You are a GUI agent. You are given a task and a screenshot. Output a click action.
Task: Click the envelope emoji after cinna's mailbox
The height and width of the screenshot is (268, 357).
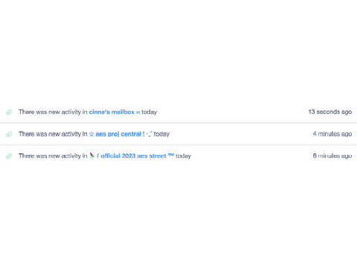click(138, 112)
